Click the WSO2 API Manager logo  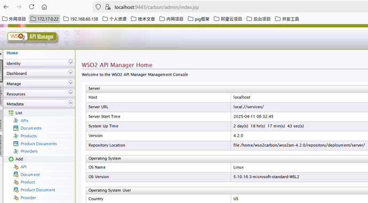coord(32,37)
